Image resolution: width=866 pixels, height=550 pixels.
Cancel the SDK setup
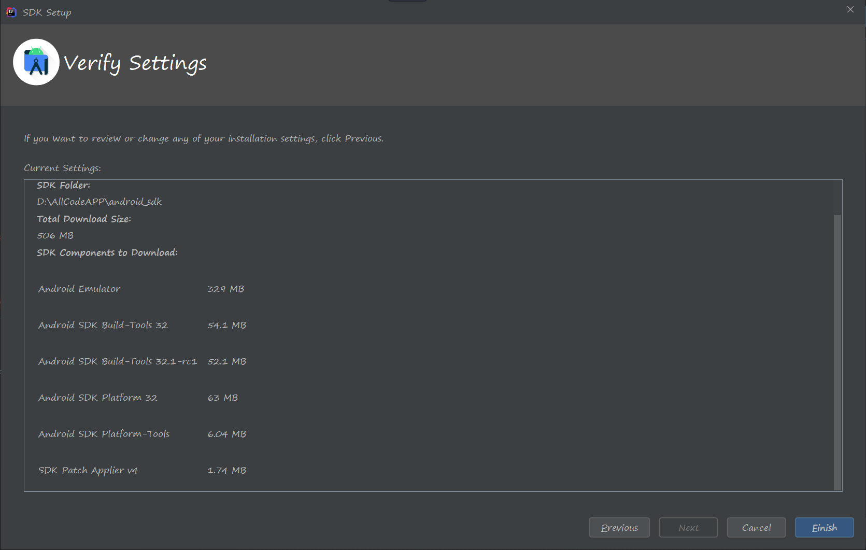point(756,527)
